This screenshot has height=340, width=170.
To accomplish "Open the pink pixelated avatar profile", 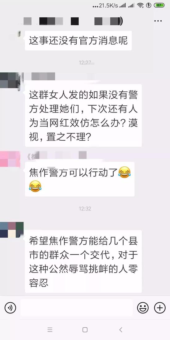I will [x=10, y=159].
